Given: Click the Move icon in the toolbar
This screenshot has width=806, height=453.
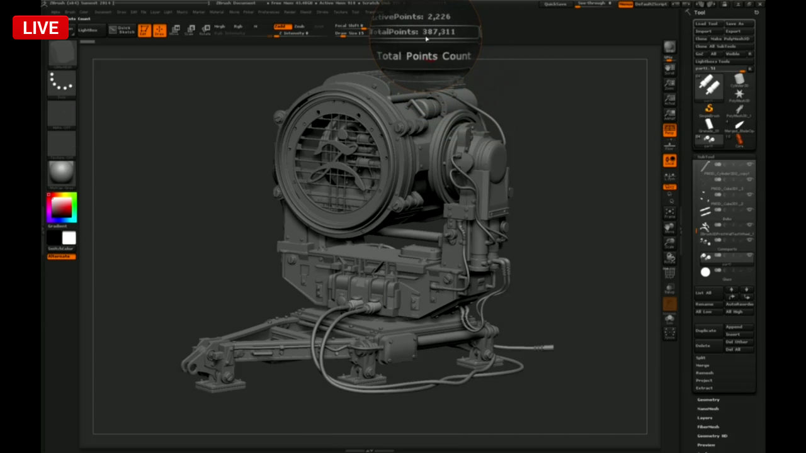Looking at the screenshot, I should coord(175,31).
